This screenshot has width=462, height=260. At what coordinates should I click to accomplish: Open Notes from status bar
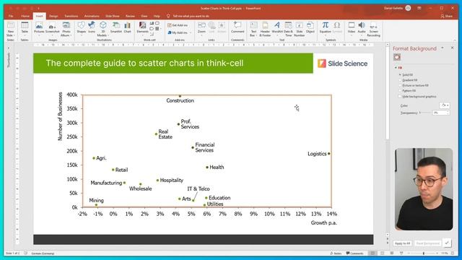[x=336, y=253]
